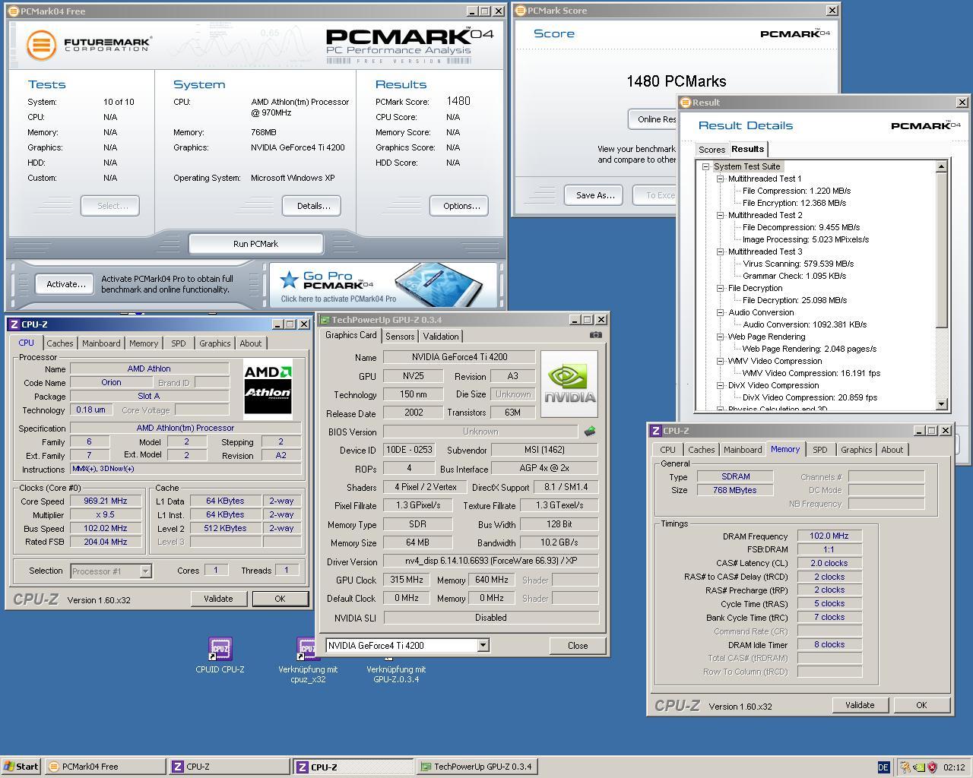Screen dimensions: 973x778
Task: Click the NVIDIA settings tray icon
Action: 919,767
